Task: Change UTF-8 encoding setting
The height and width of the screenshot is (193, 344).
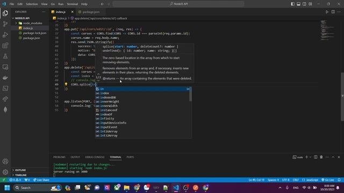Action: tap(285, 180)
